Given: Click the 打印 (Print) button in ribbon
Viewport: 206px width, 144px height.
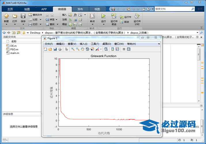Looking at the screenshot, I should coord(33,24).
